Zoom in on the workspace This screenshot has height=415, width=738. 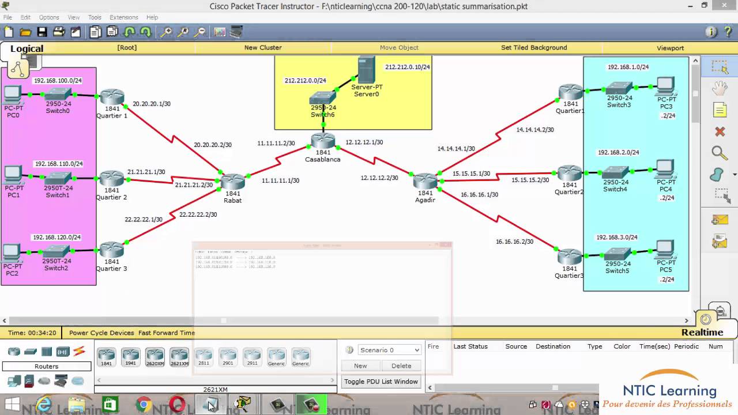click(x=166, y=32)
